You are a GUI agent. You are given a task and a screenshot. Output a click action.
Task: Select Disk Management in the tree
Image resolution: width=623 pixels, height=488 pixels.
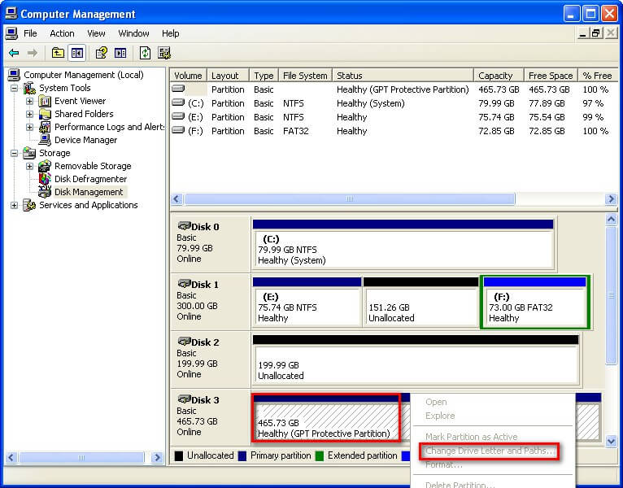tap(89, 192)
